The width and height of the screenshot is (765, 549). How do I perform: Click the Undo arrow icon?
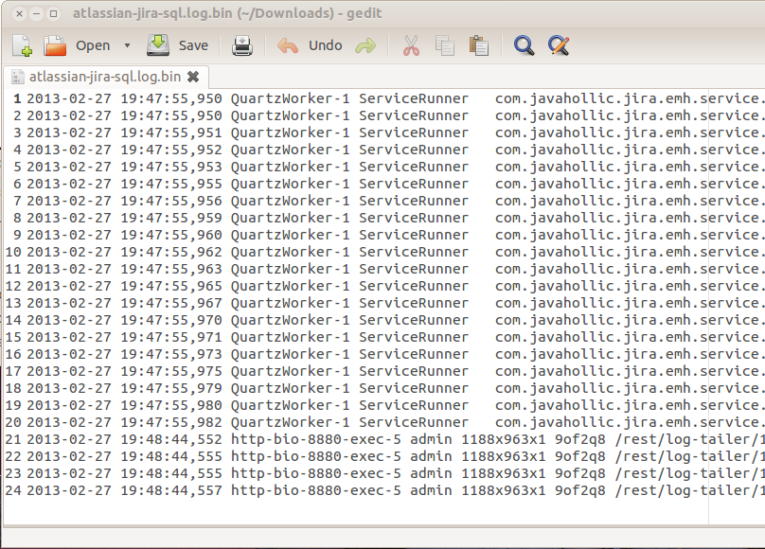click(288, 45)
